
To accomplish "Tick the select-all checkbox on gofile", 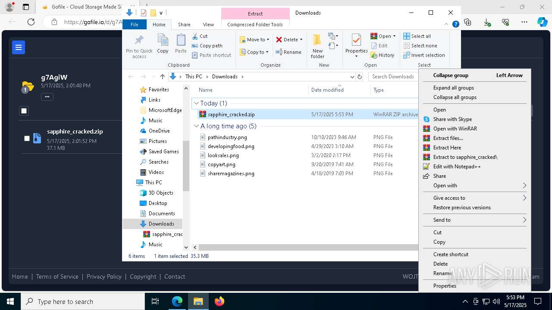I will coord(24,111).
